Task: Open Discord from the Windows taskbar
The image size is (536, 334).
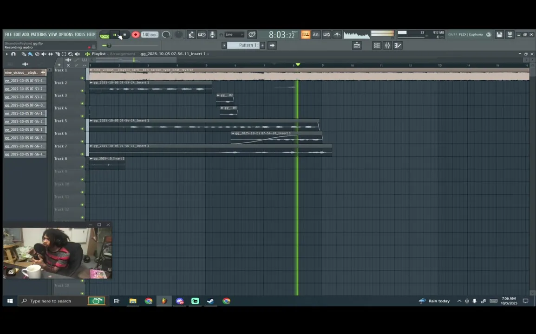Action: pos(179,301)
